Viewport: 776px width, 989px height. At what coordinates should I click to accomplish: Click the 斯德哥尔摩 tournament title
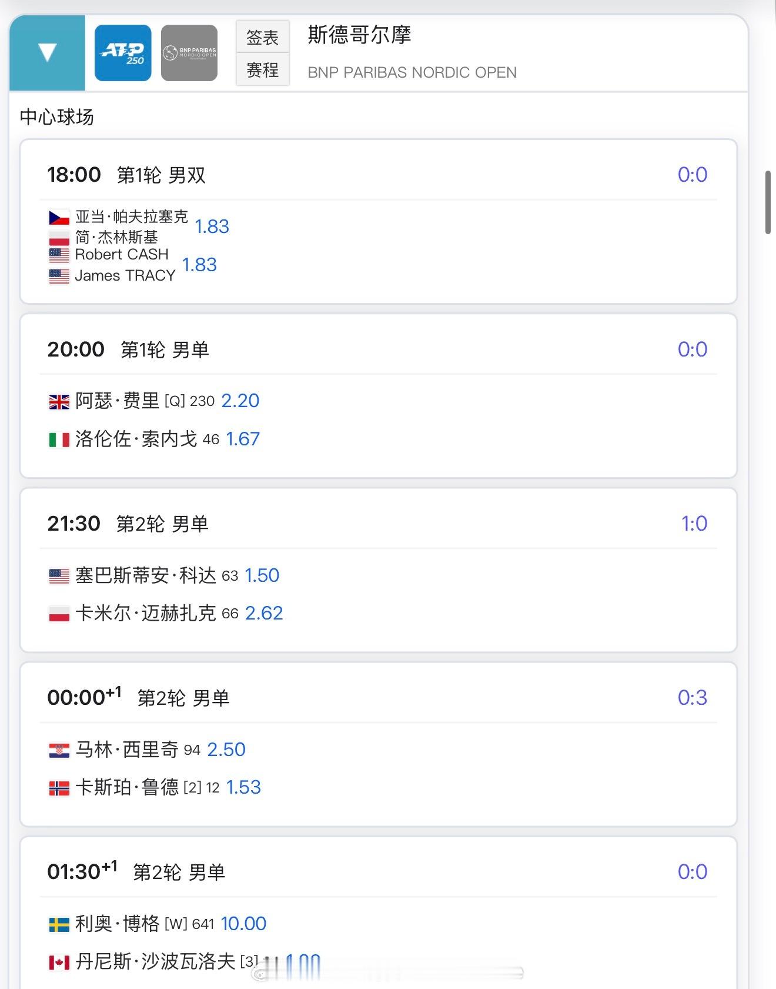(x=359, y=35)
